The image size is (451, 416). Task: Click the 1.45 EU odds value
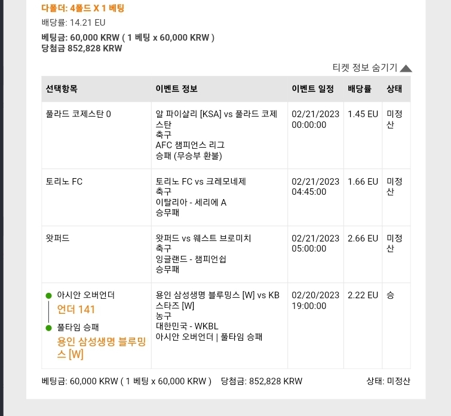point(363,114)
